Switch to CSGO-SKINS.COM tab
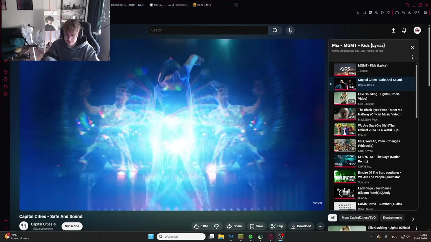 click(x=128, y=5)
